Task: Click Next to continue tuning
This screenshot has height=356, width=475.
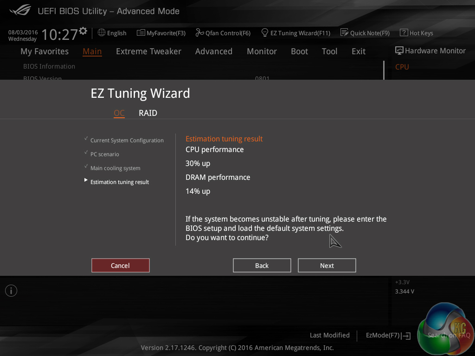Action: (x=327, y=266)
